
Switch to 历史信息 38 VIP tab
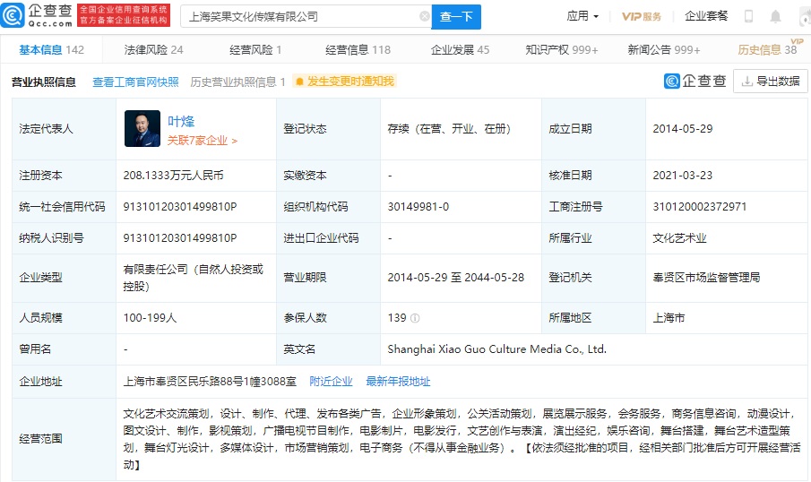[x=767, y=49]
